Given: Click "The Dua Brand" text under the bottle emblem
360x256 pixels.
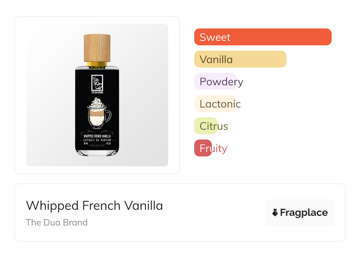Looking at the screenshot, I should pyautogui.click(x=97, y=92).
